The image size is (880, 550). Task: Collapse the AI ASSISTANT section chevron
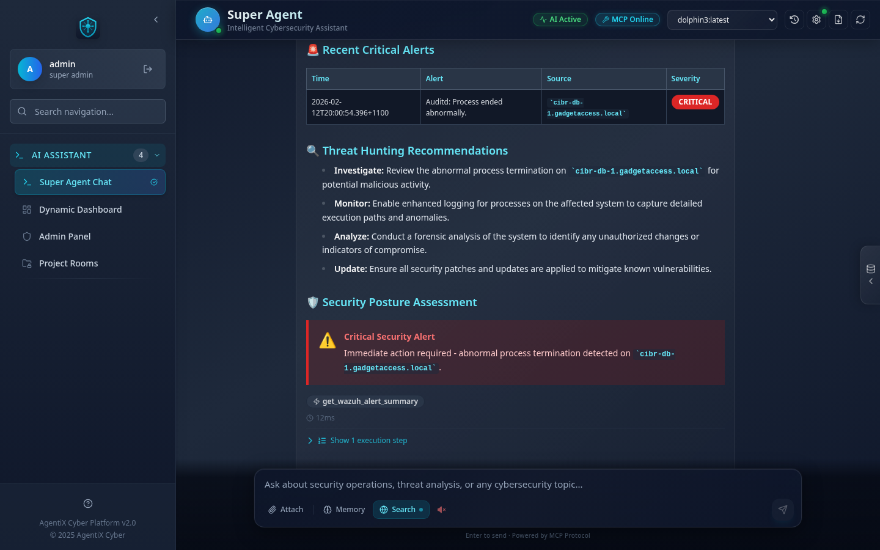156,155
